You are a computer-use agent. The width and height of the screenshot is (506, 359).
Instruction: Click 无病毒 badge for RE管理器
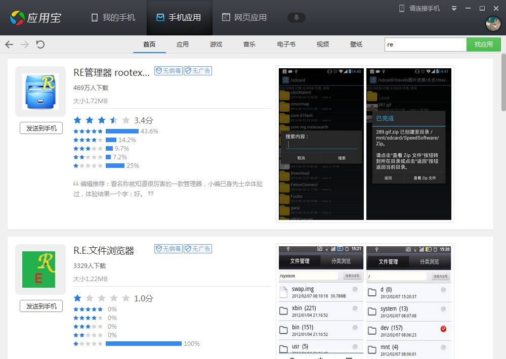[168, 71]
